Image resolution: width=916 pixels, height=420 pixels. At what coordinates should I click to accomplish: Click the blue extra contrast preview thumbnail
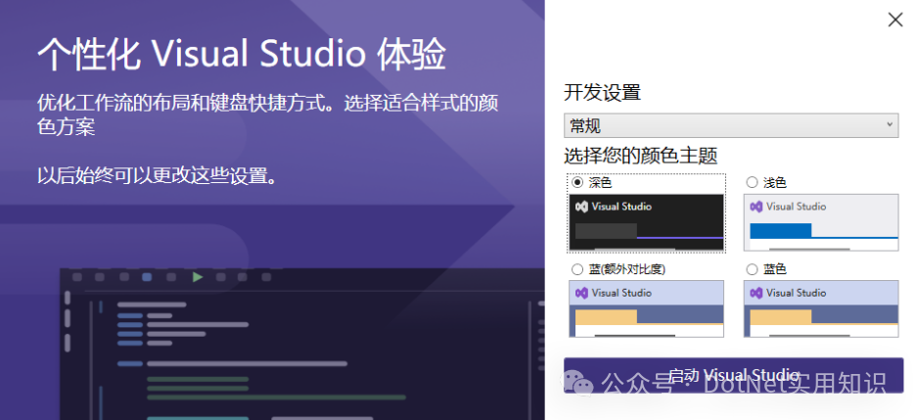pyautogui.click(x=646, y=308)
